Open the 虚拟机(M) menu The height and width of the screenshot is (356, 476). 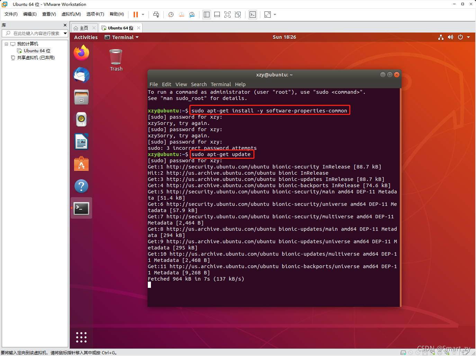(x=71, y=14)
